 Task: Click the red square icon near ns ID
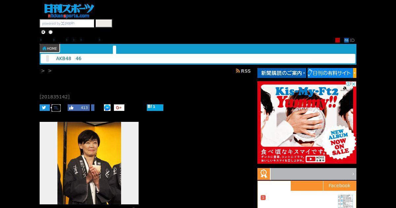[338, 40]
